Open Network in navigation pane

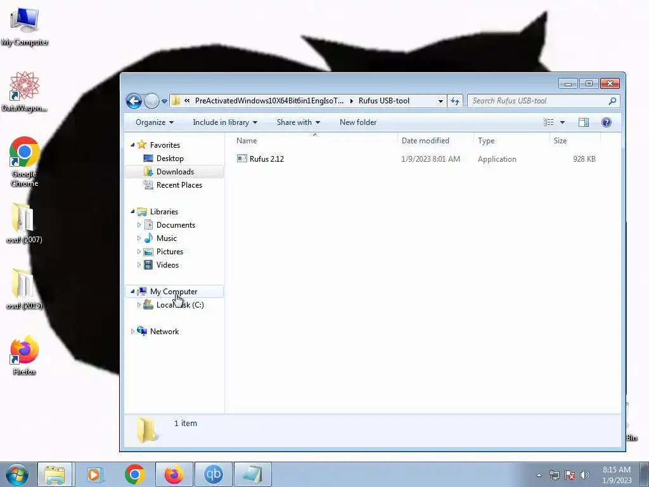tap(164, 331)
